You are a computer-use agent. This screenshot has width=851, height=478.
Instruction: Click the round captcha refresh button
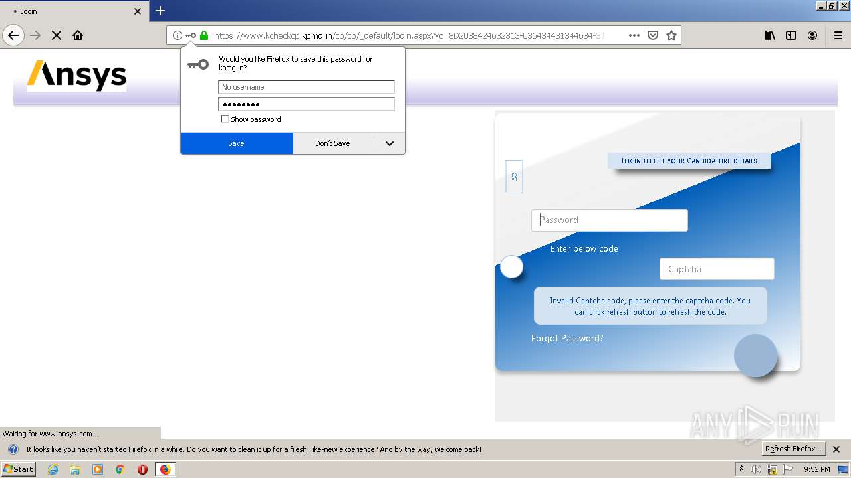512,267
